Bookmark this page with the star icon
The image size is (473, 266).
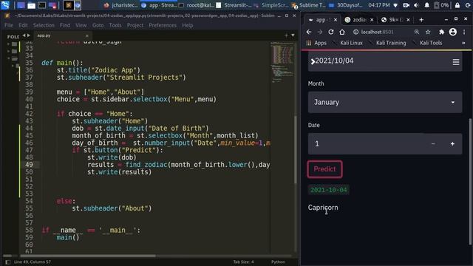428,32
